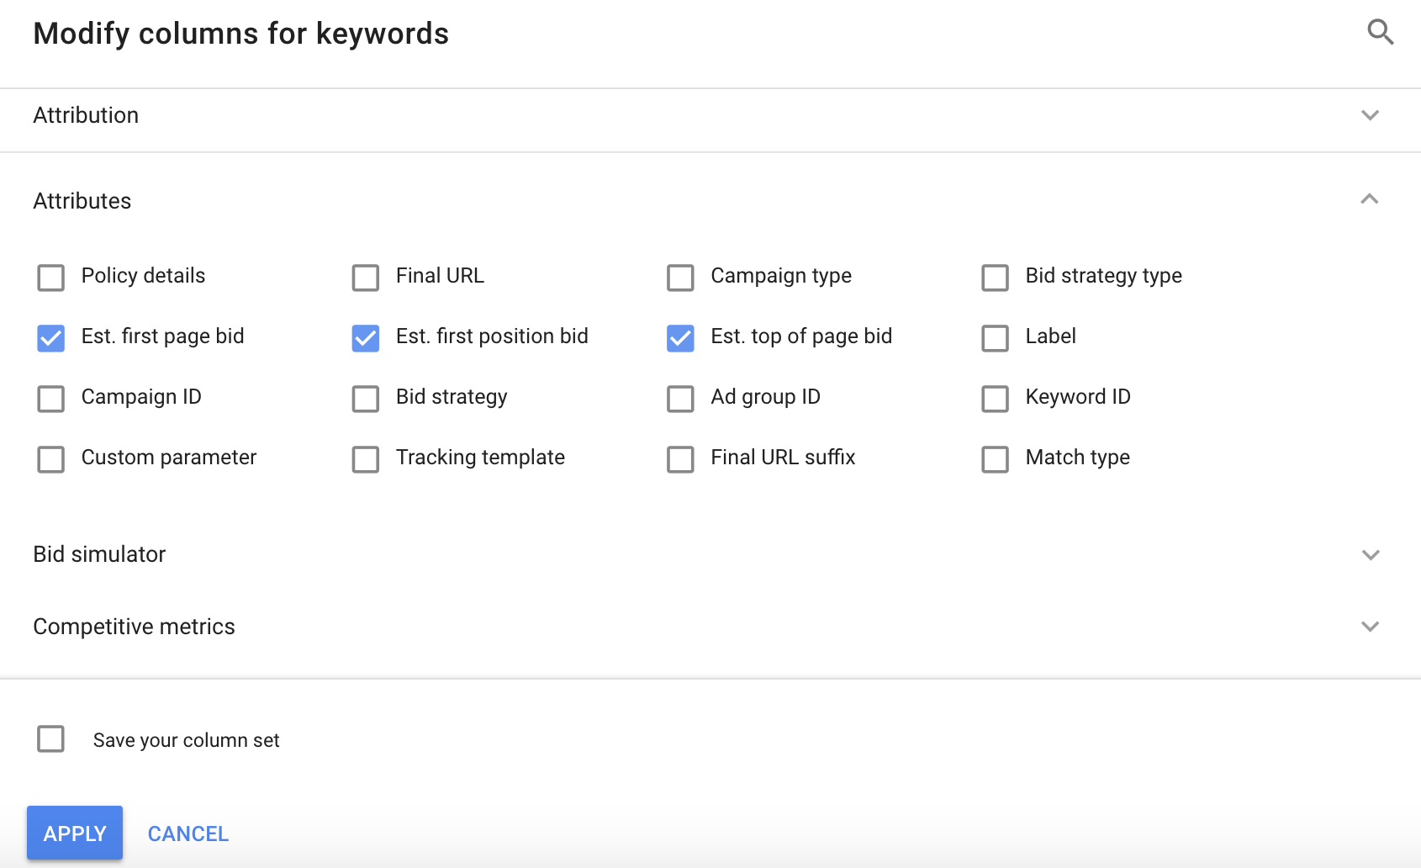The height and width of the screenshot is (868, 1421).
Task: Check the Final URL checkbox
Action: tap(366, 278)
